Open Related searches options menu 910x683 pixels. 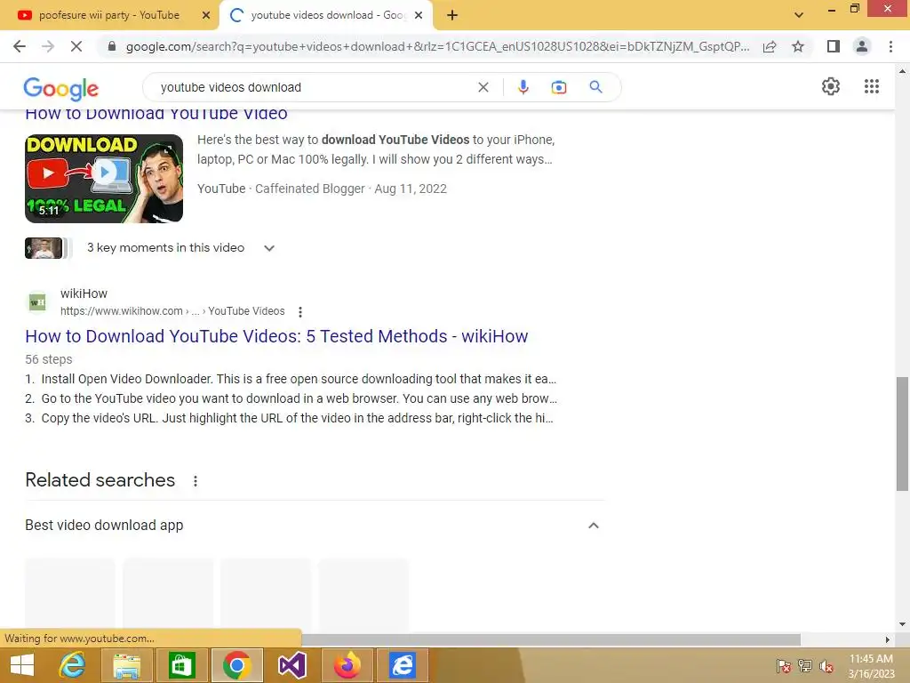click(x=196, y=481)
